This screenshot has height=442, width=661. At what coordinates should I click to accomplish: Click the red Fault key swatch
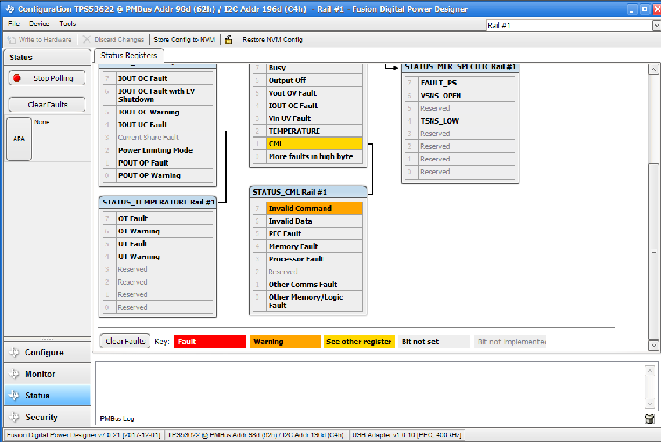click(210, 342)
